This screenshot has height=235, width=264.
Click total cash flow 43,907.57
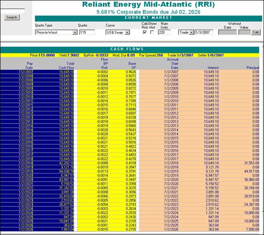point(66,180)
